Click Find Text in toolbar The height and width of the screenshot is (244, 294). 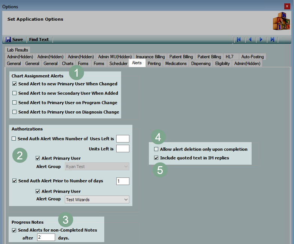[39, 39]
